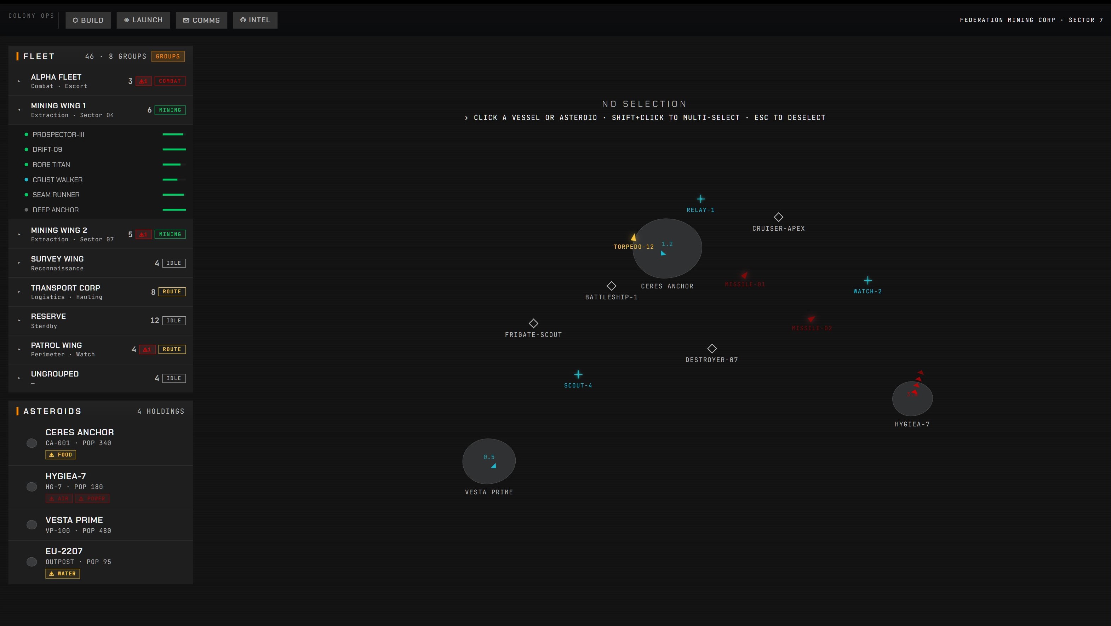Select CRUISER-APEX diamond marker on map
1111x626 pixels.
pos(778,217)
